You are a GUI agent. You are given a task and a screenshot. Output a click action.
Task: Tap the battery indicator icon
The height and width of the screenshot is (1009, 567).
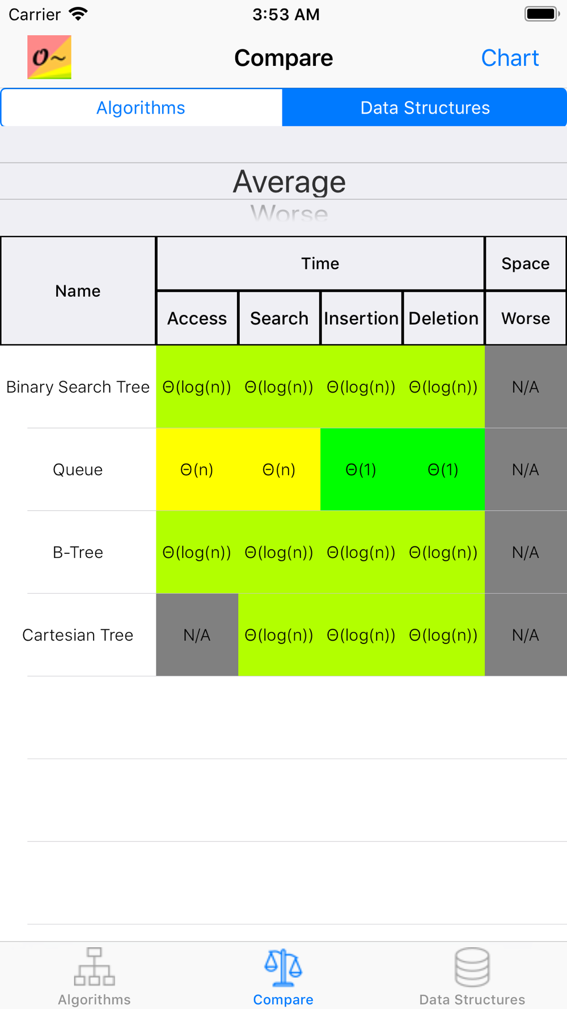click(x=541, y=14)
